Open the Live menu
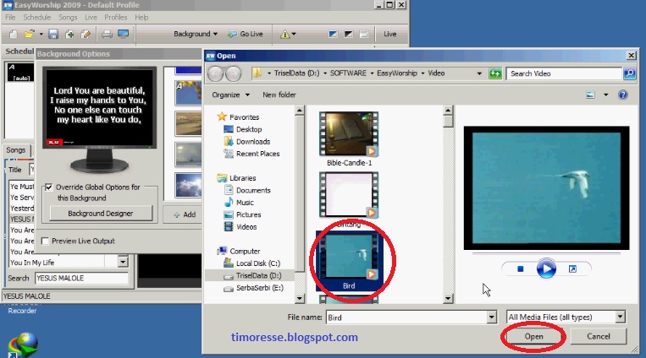This screenshot has height=358, width=646. coord(91,17)
